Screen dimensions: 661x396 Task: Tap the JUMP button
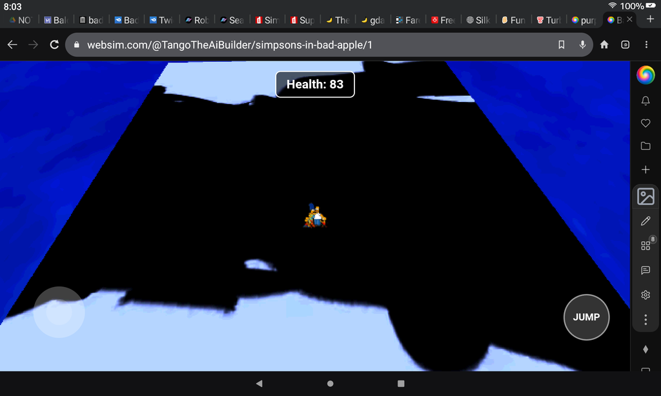tap(586, 317)
